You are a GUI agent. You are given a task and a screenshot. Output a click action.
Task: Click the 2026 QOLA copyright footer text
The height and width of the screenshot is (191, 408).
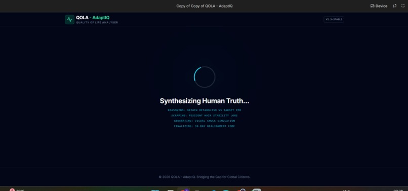[x=205, y=177]
